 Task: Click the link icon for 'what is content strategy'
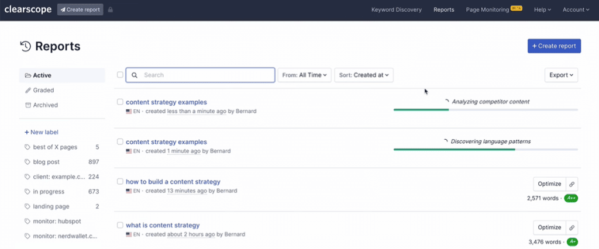click(572, 227)
